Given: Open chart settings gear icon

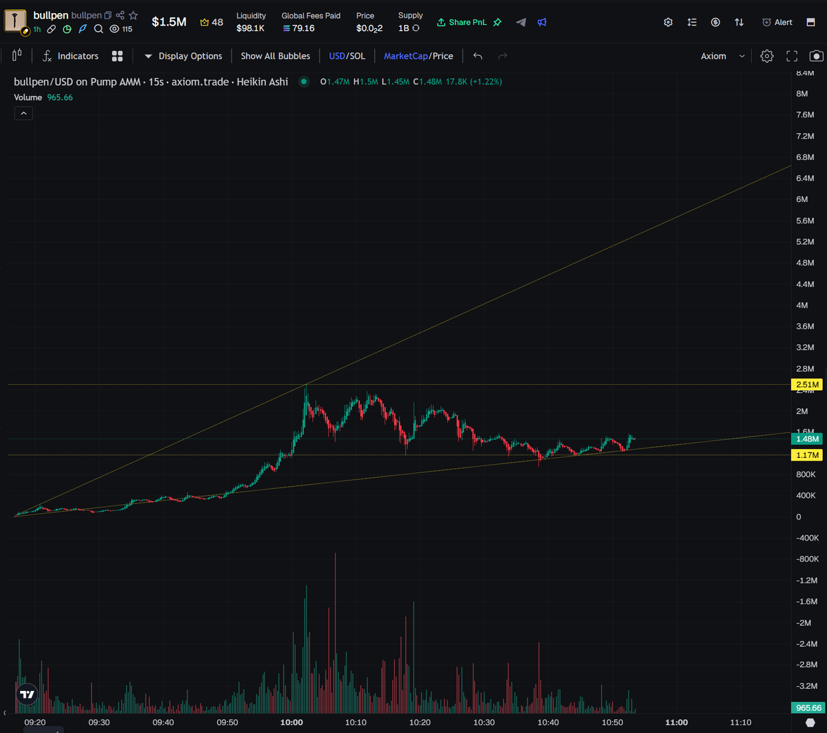Looking at the screenshot, I should 767,56.
